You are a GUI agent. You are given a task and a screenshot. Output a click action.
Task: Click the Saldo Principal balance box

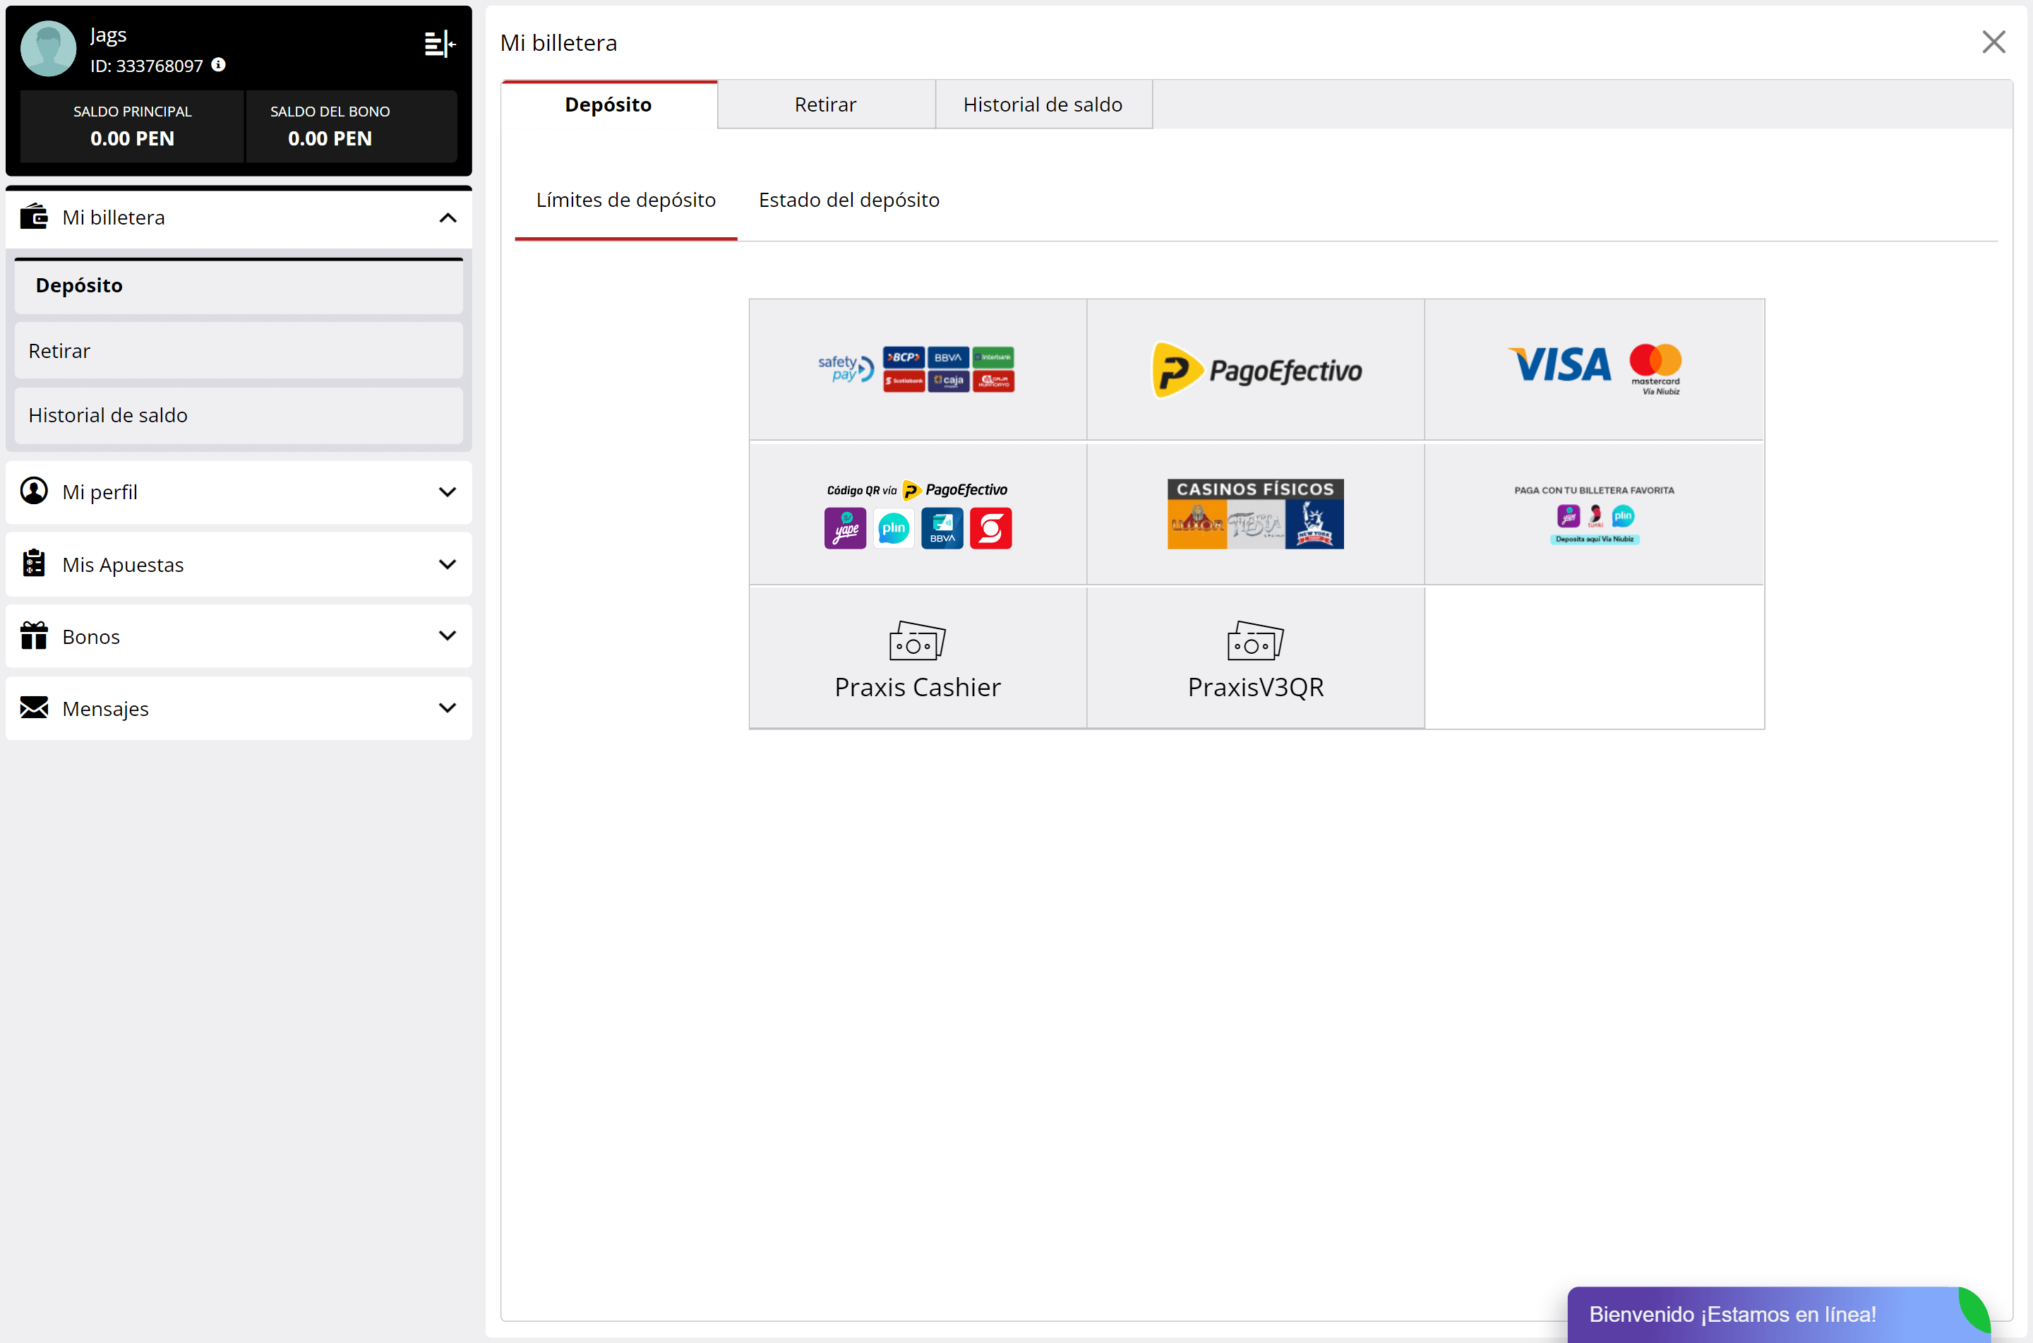coord(133,126)
